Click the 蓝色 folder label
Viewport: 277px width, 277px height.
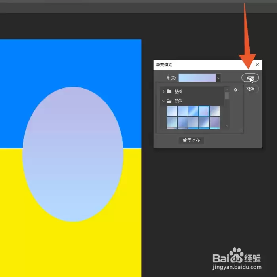pos(178,101)
